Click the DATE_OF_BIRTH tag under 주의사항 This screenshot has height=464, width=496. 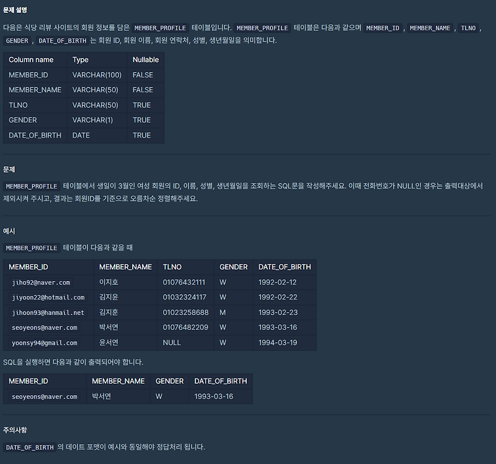30,447
